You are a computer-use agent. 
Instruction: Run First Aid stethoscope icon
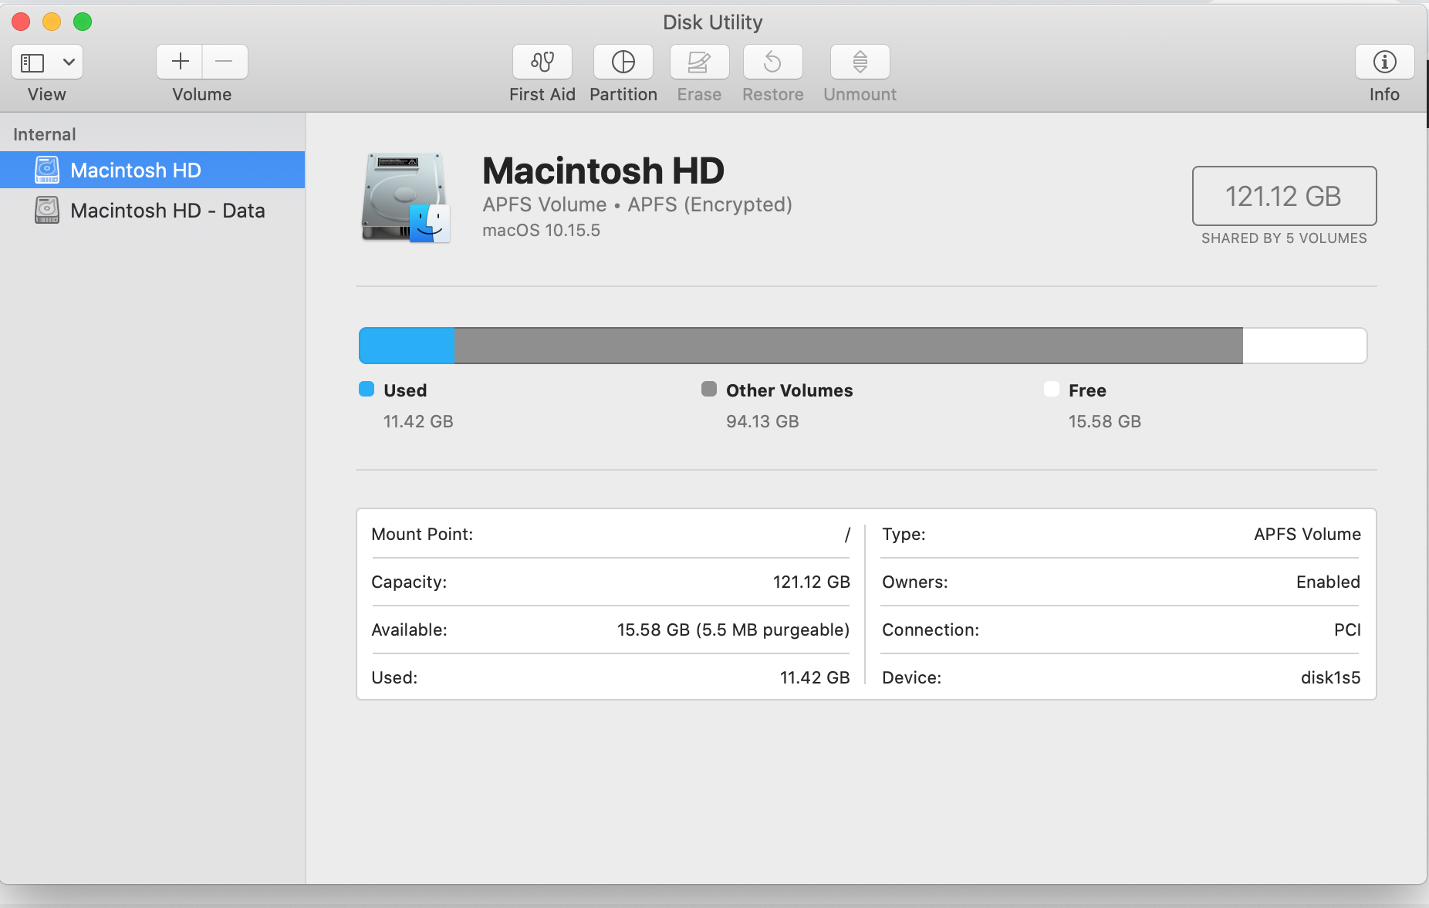tap(542, 62)
